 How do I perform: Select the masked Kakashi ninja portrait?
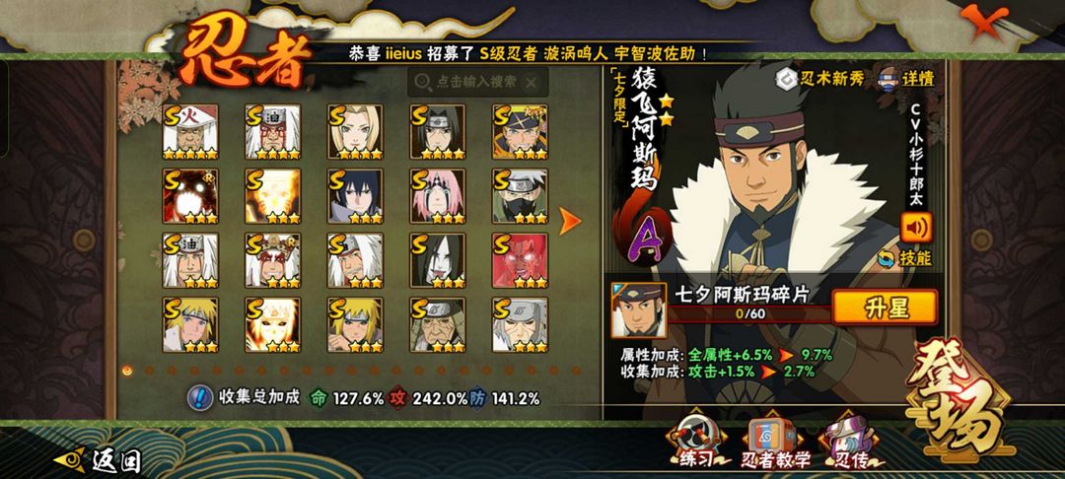coord(520,196)
